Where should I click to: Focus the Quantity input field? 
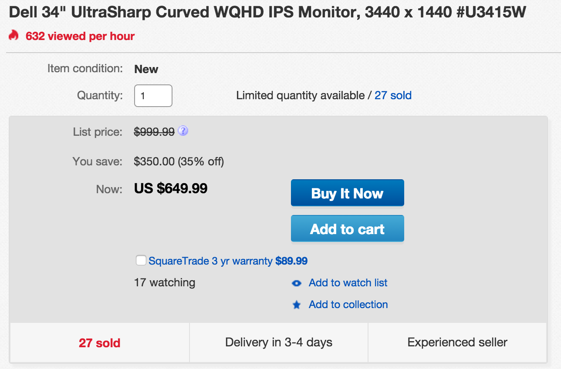coord(153,96)
